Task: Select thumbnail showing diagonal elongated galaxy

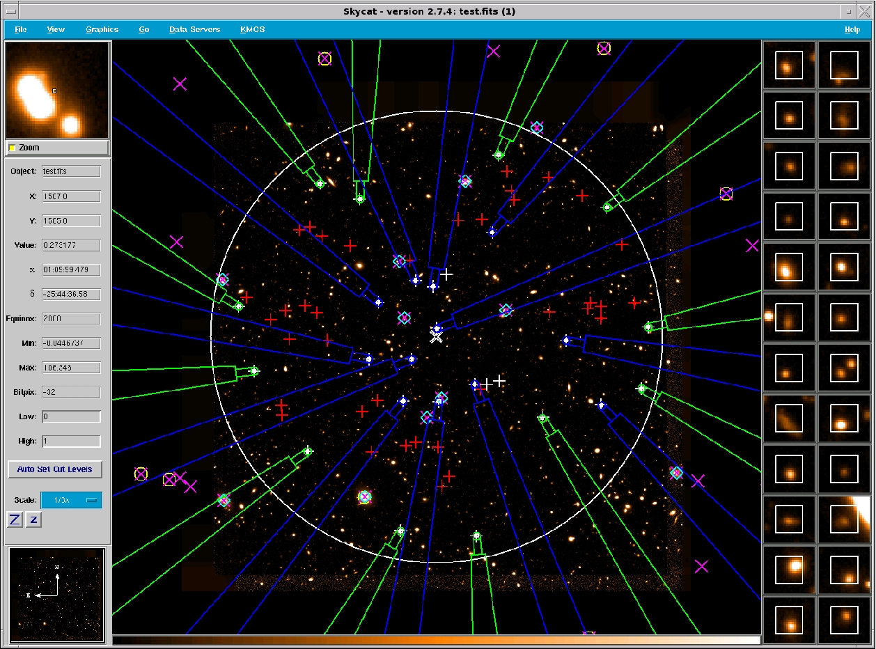Action: click(x=789, y=419)
